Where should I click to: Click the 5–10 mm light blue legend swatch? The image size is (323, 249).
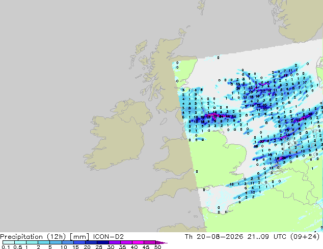[56, 242]
